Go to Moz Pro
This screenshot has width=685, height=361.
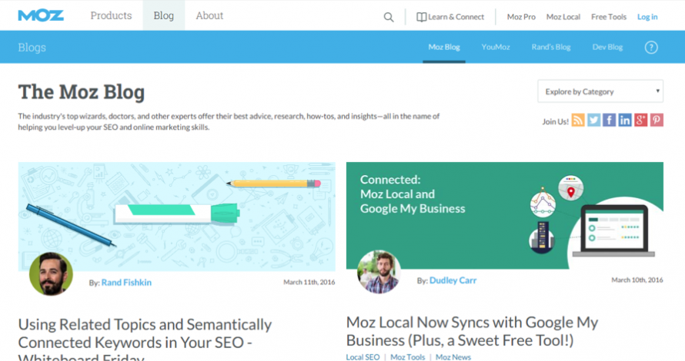(x=521, y=17)
